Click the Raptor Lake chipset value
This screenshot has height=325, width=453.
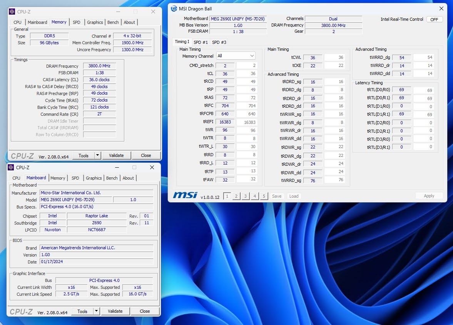click(x=97, y=216)
